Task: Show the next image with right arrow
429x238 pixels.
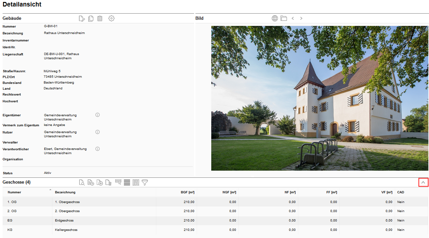Action: point(301,18)
